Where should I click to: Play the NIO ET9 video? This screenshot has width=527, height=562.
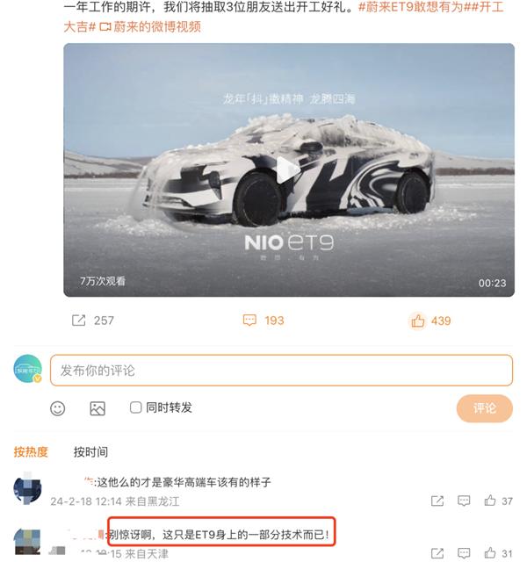[289, 169]
